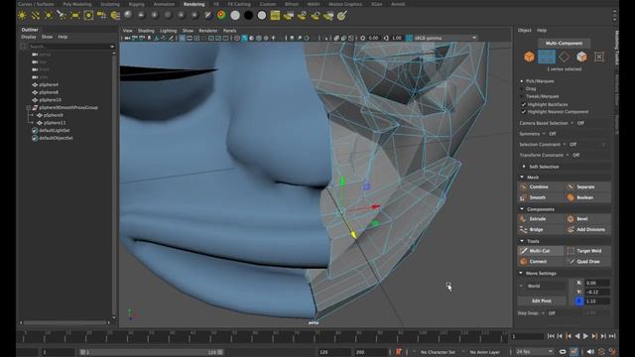This screenshot has width=635, height=357.
Task: Switch to Rendering shelf tab
Action: click(x=193, y=4)
